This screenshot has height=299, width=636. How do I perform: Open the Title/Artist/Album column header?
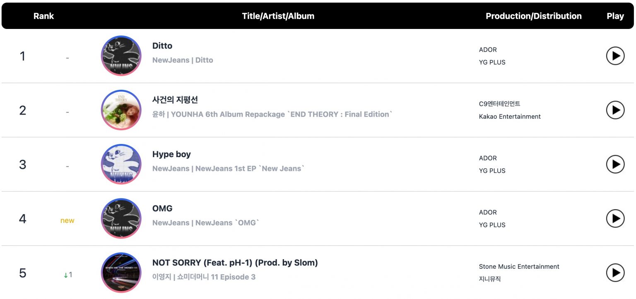[278, 16]
